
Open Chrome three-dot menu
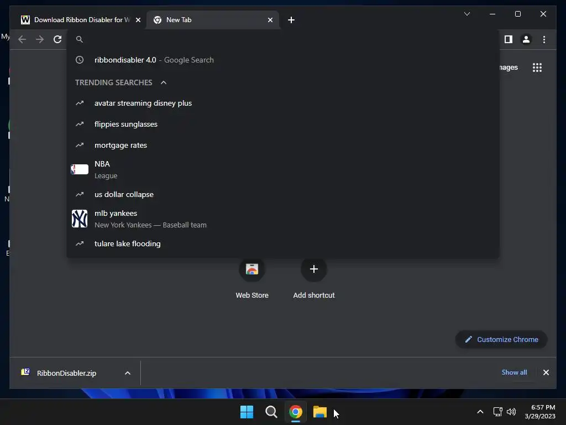point(544,39)
